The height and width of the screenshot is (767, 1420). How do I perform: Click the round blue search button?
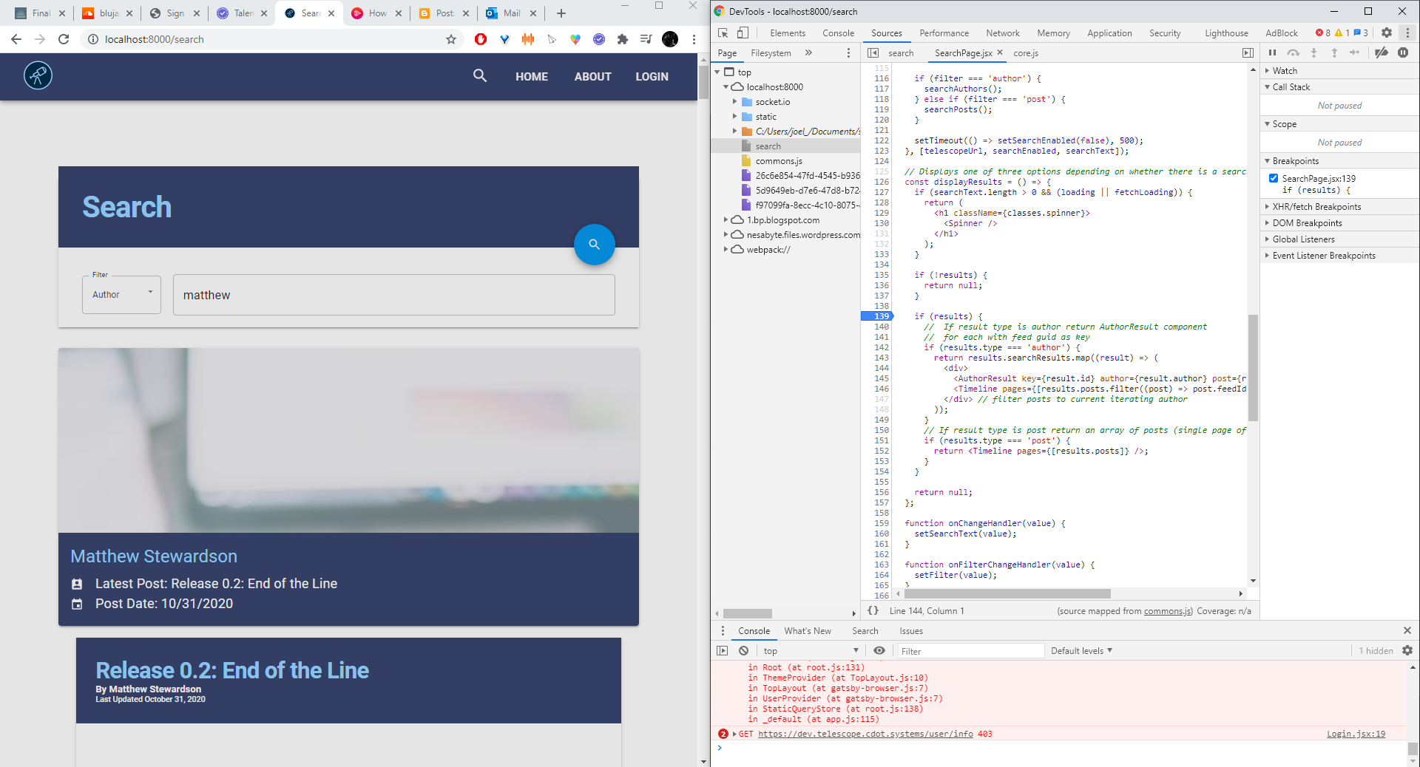(x=594, y=244)
